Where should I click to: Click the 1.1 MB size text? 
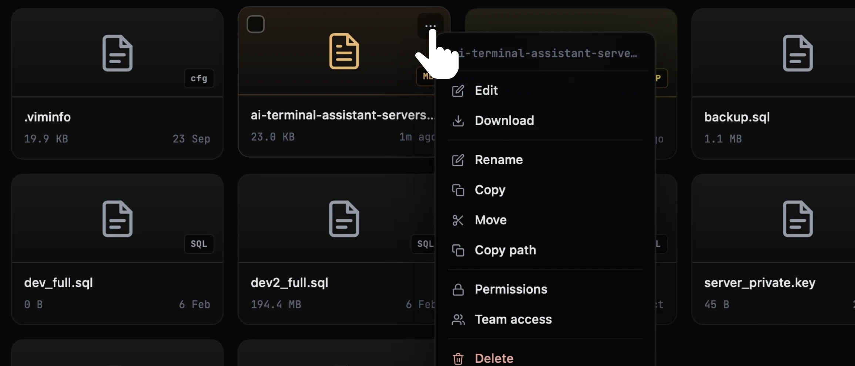(723, 139)
